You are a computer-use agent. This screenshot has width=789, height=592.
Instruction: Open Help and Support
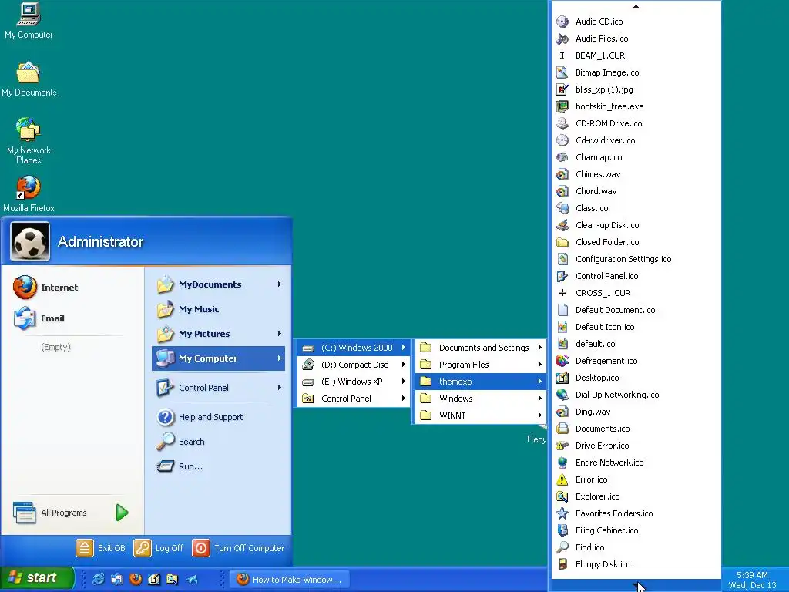(200, 417)
